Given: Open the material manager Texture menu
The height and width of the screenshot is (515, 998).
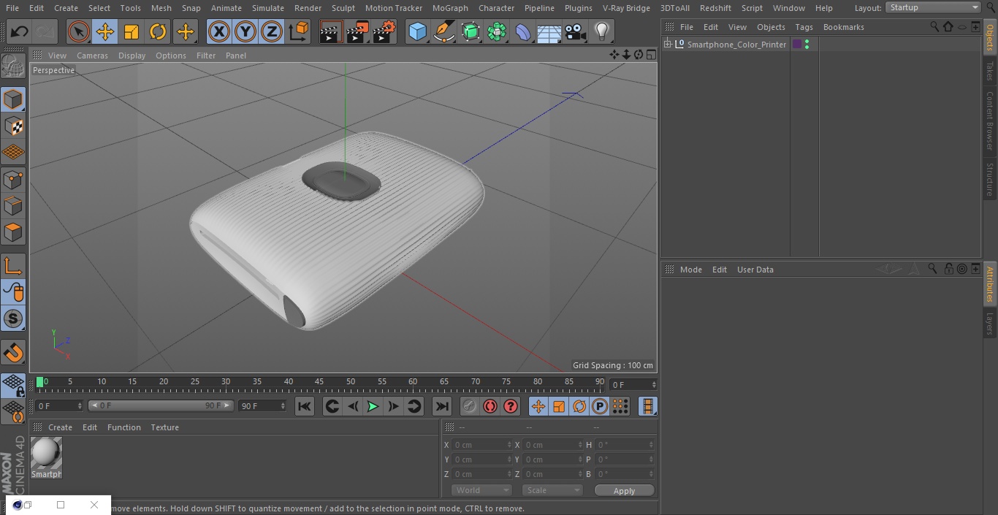Looking at the screenshot, I should point(164,427).
